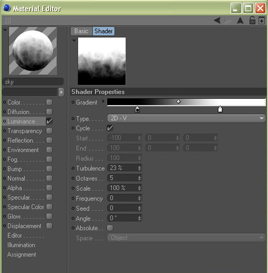Toggle the lock icon in toolbar
268x273 pixels.
[x=252, y=20]
